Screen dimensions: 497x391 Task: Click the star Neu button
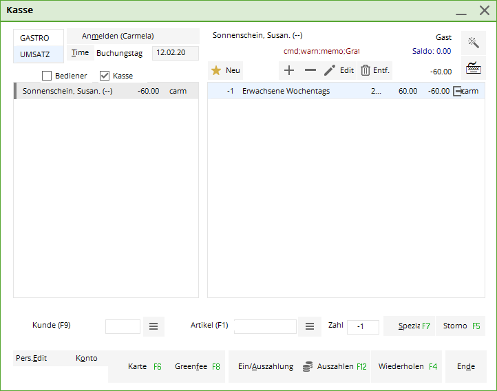[226, 70]
